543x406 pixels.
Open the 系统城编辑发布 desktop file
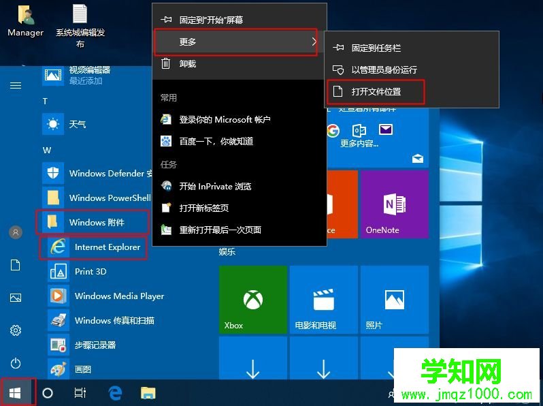tap(80, 26)
